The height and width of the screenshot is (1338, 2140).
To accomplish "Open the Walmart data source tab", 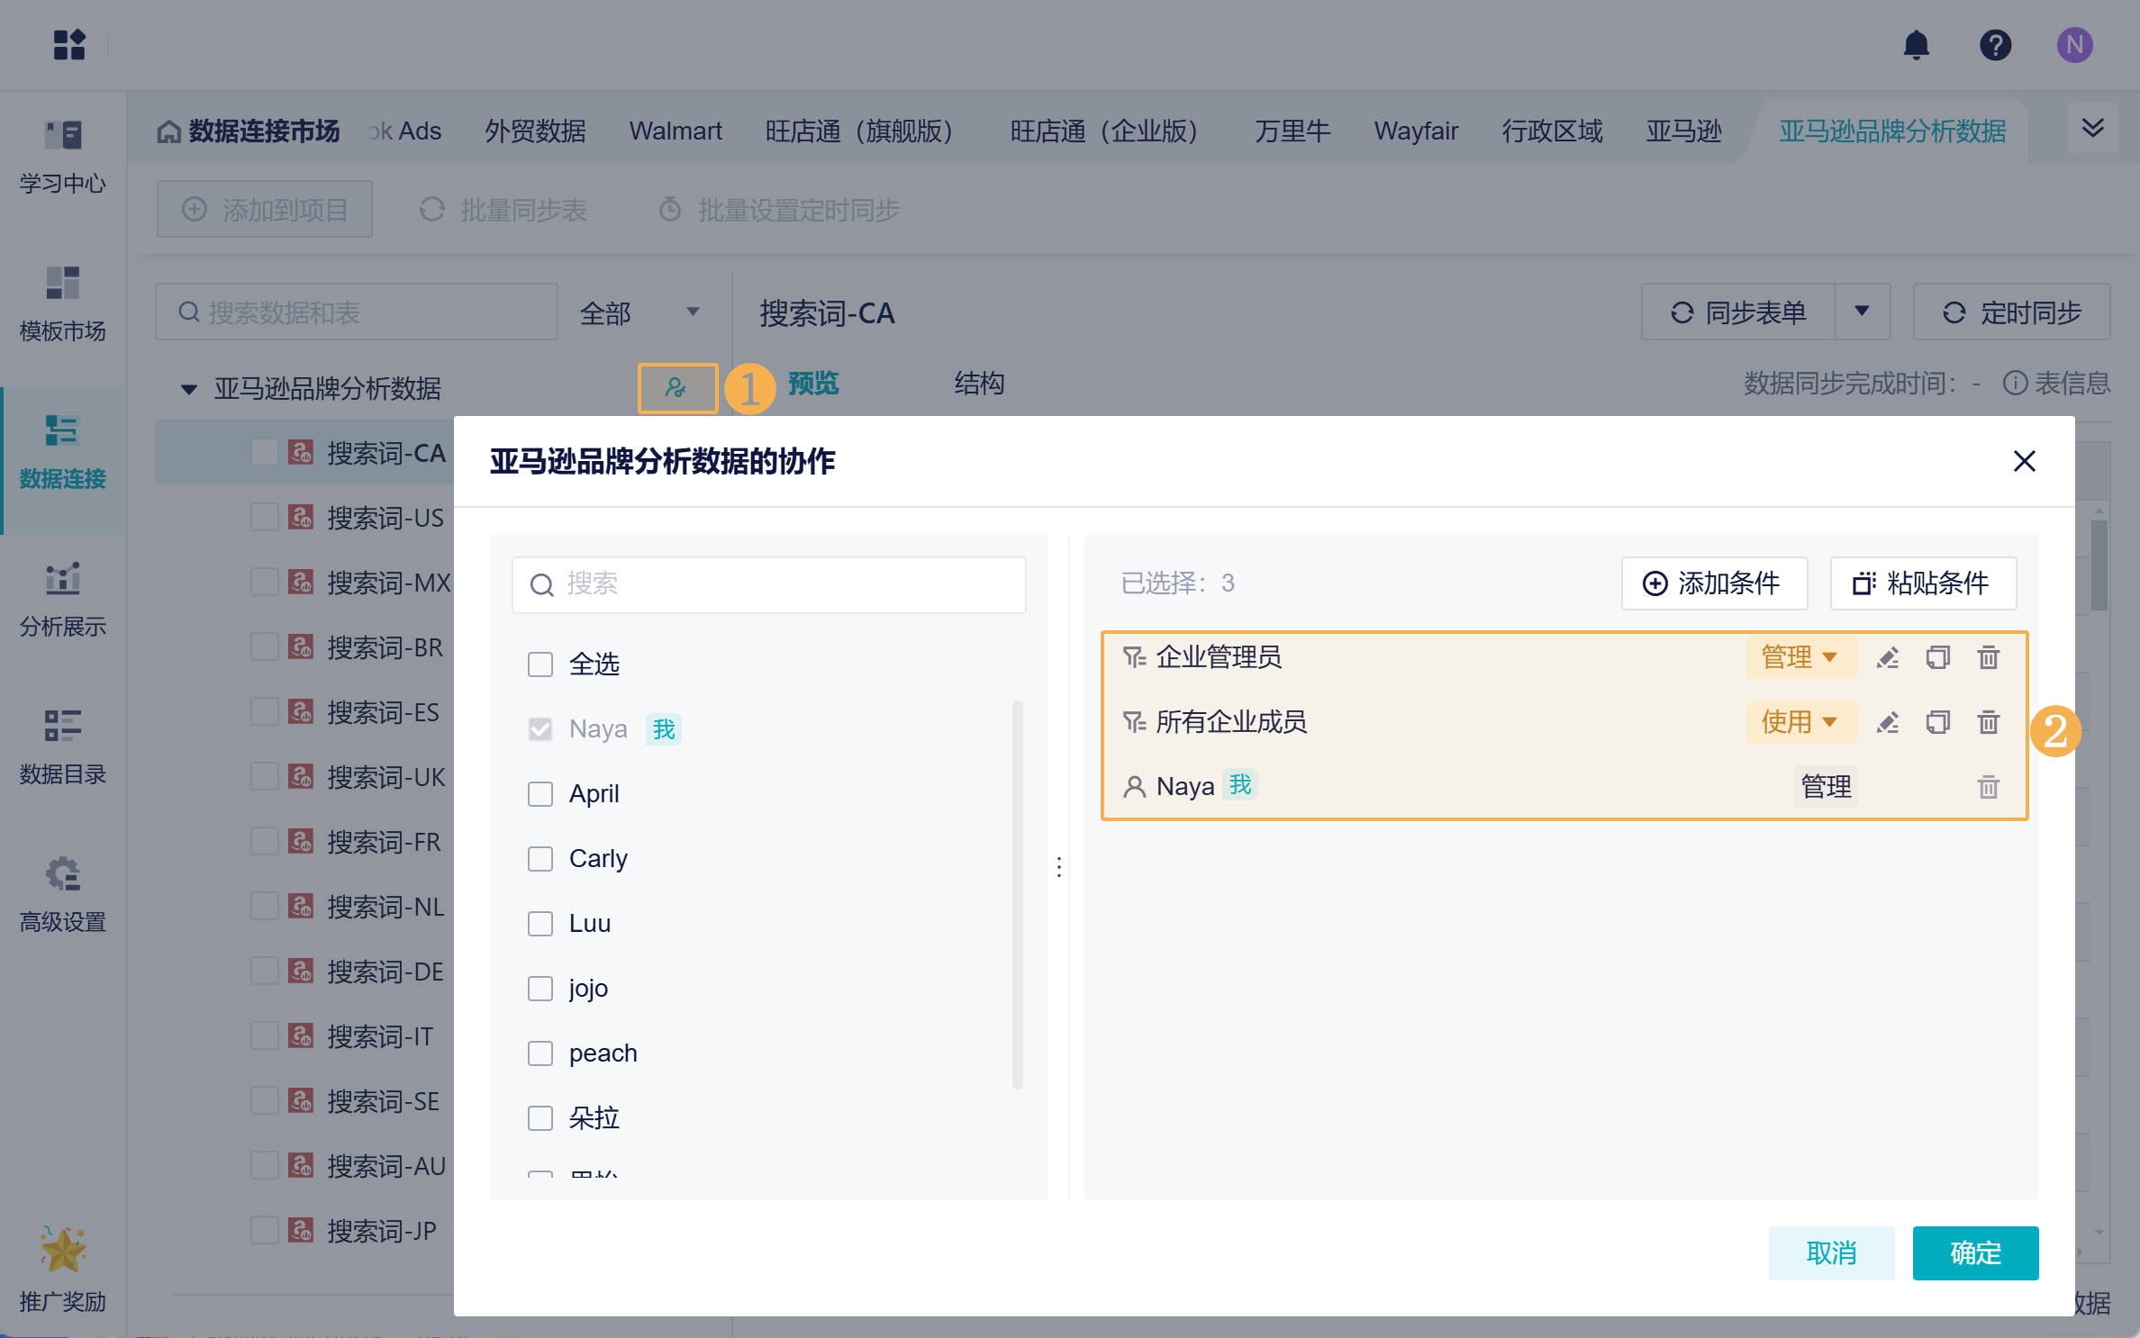I will (675, 131).
